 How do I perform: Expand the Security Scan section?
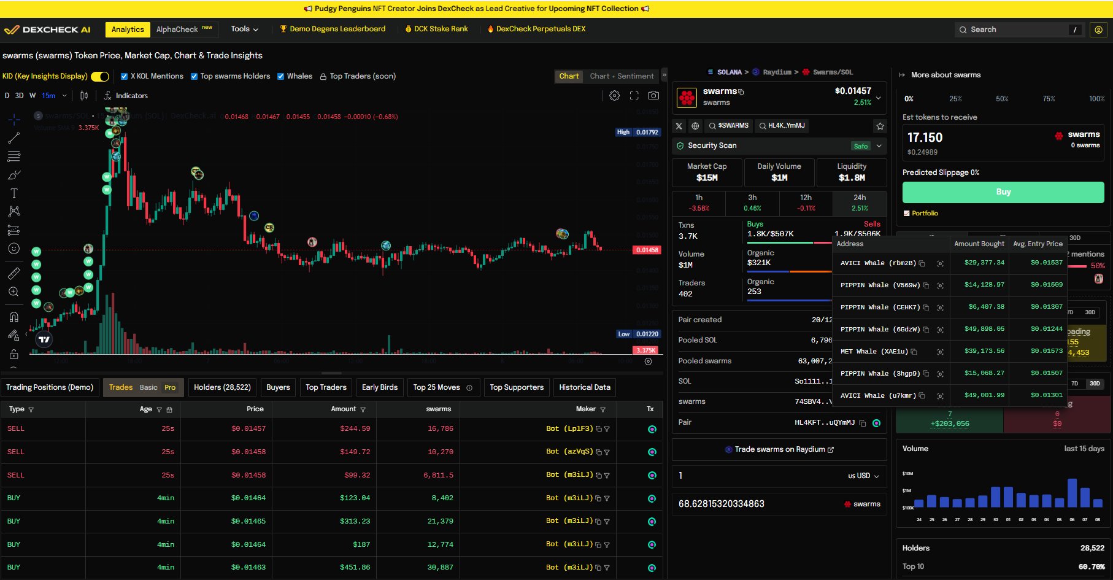(879, 146)
